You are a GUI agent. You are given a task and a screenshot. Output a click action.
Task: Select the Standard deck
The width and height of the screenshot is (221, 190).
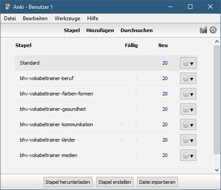(29, 63)
